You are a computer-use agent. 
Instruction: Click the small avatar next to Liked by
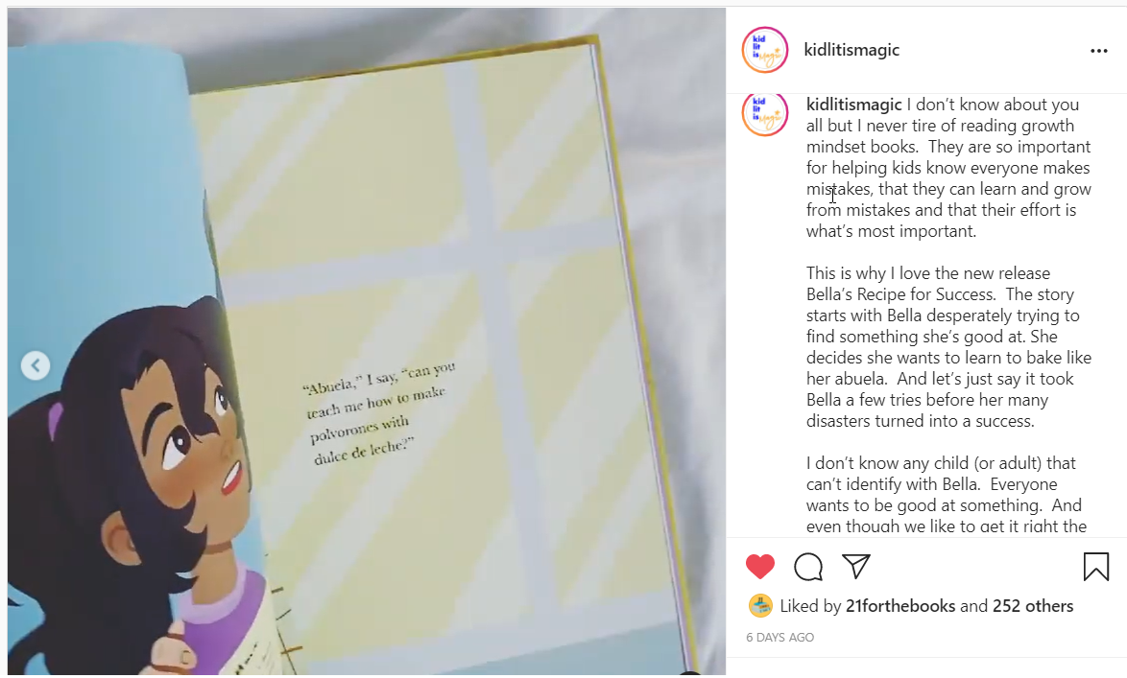[x=759, y=605]
